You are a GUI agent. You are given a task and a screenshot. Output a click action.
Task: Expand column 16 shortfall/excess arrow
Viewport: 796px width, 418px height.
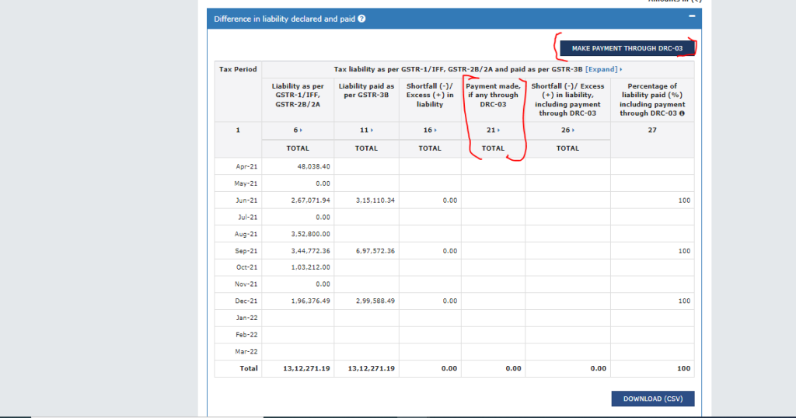[436, 131]
